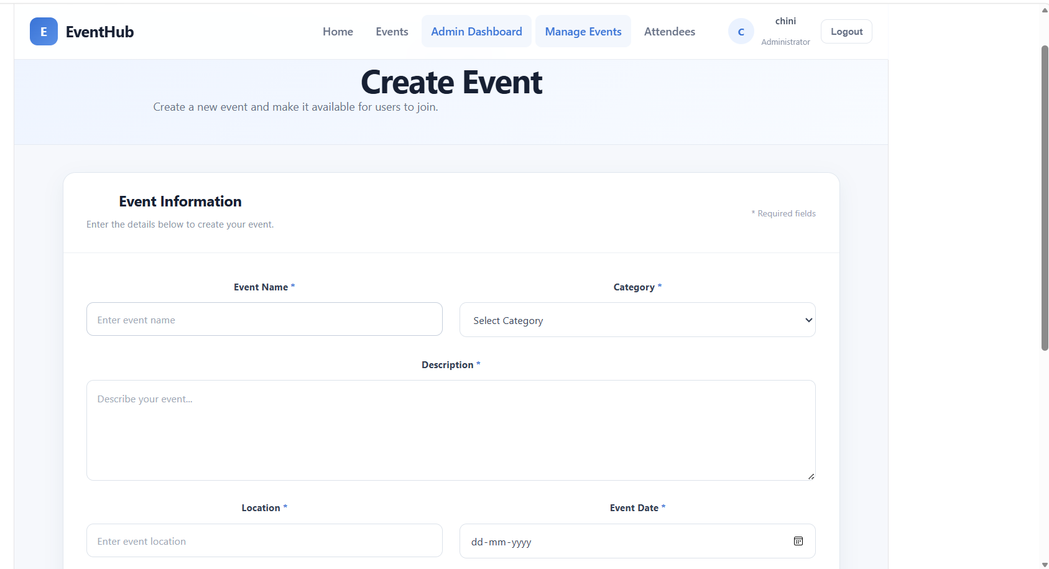The width and height of the screenshot is (1049, 569).
Task: Click the blue EventHub E logo icon
Action: (44, 32)
